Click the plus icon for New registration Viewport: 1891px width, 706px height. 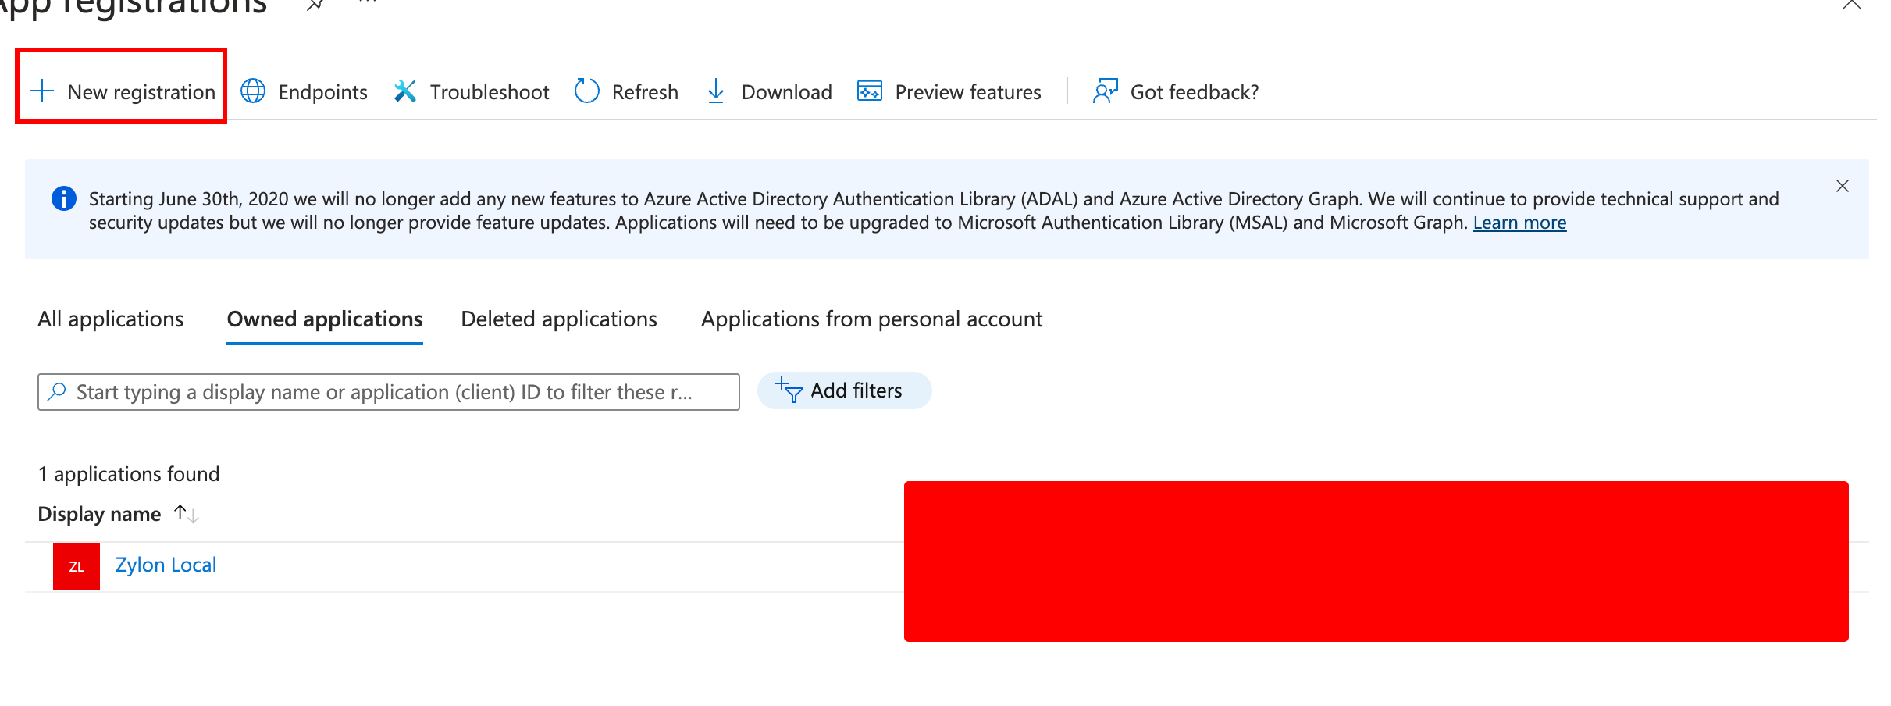tap(42, 91)
